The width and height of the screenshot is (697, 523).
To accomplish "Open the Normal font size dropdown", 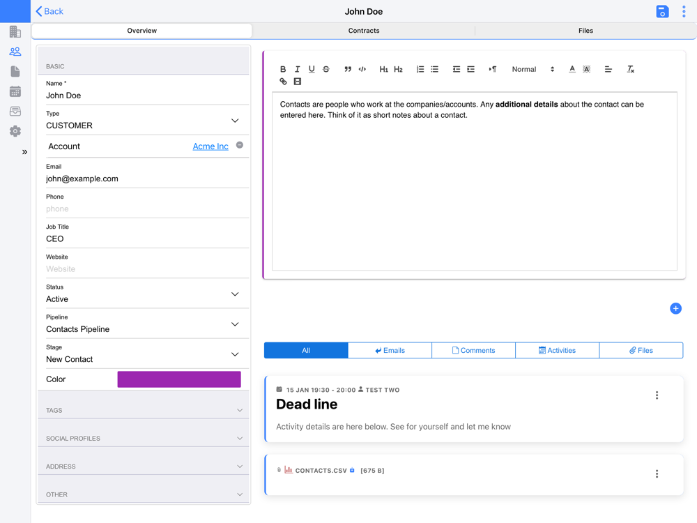I will [533, 69].
